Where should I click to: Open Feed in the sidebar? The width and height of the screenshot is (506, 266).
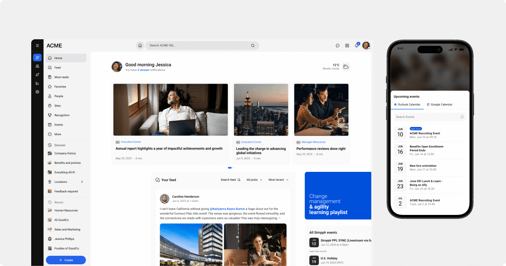coord(66,68)
